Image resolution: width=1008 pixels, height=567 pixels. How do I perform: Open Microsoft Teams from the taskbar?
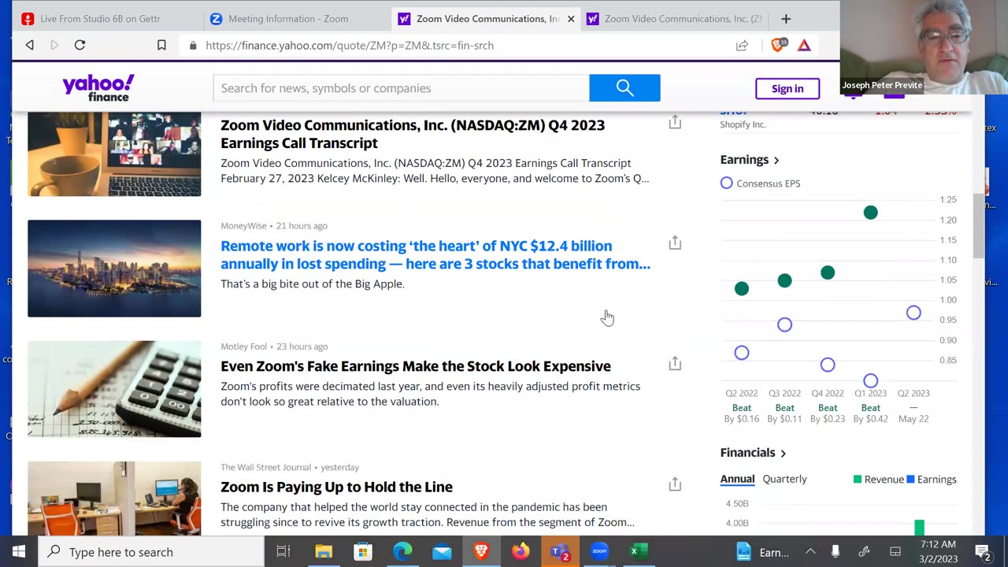coord(560,551)
